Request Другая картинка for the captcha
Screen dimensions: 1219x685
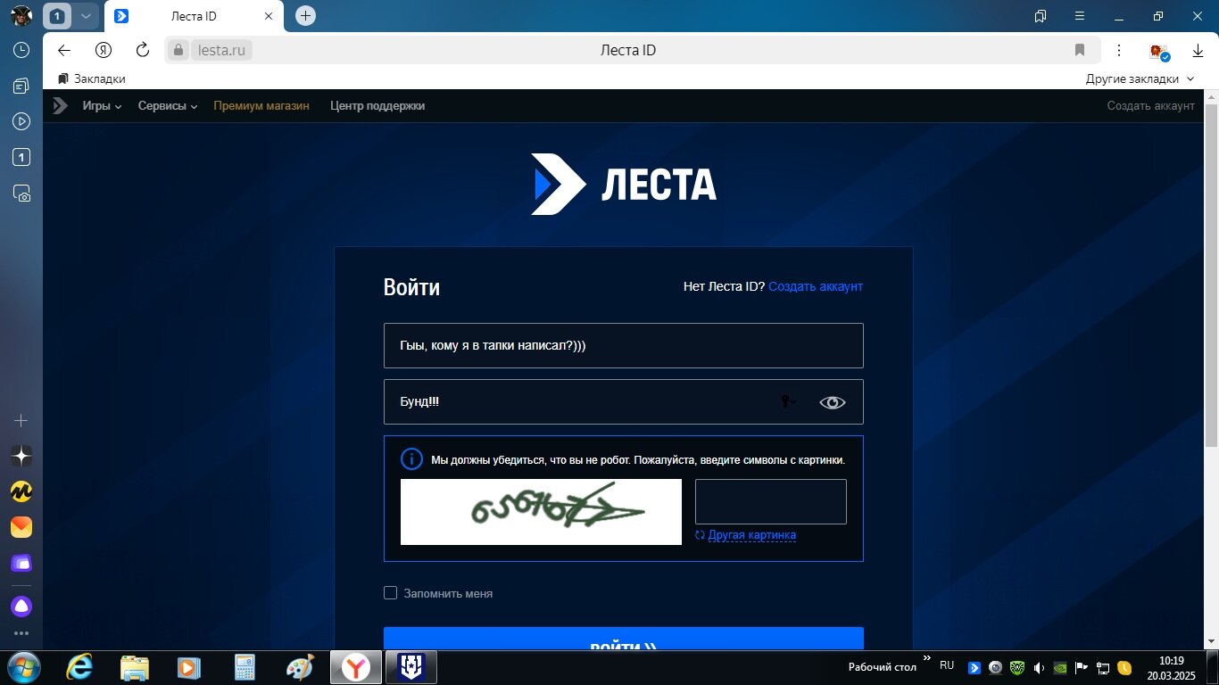[x=745, y=535]
